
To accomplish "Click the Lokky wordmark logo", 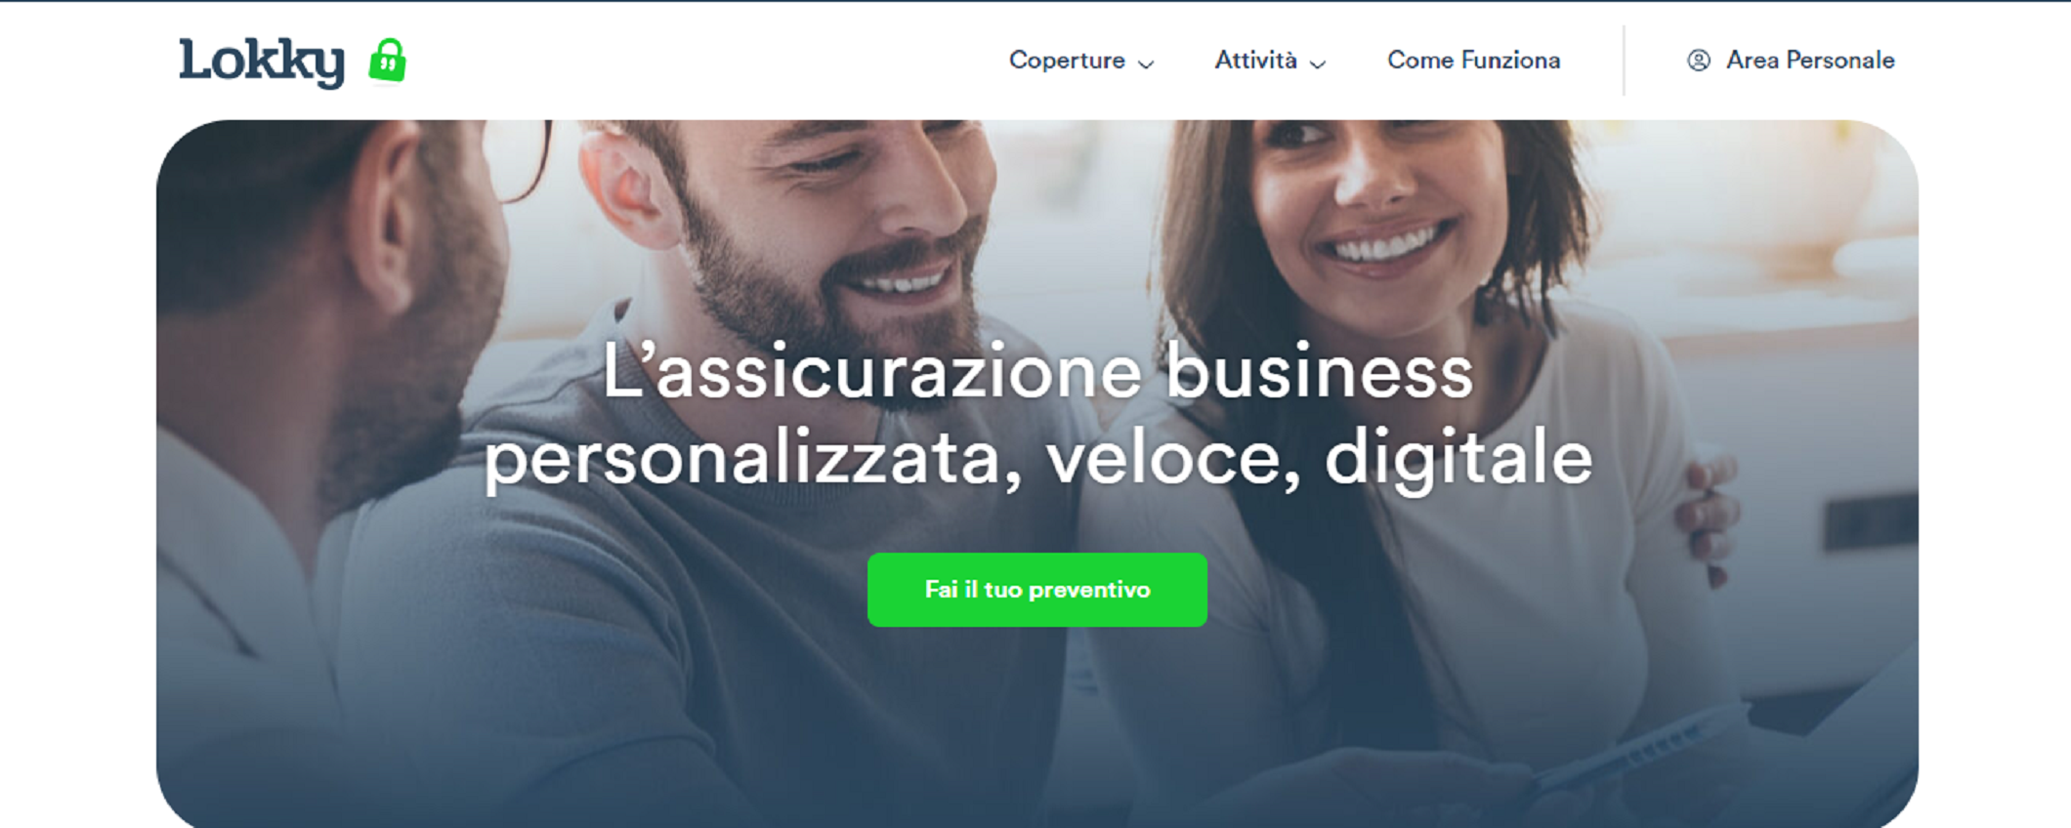I will tap(262, 62).
